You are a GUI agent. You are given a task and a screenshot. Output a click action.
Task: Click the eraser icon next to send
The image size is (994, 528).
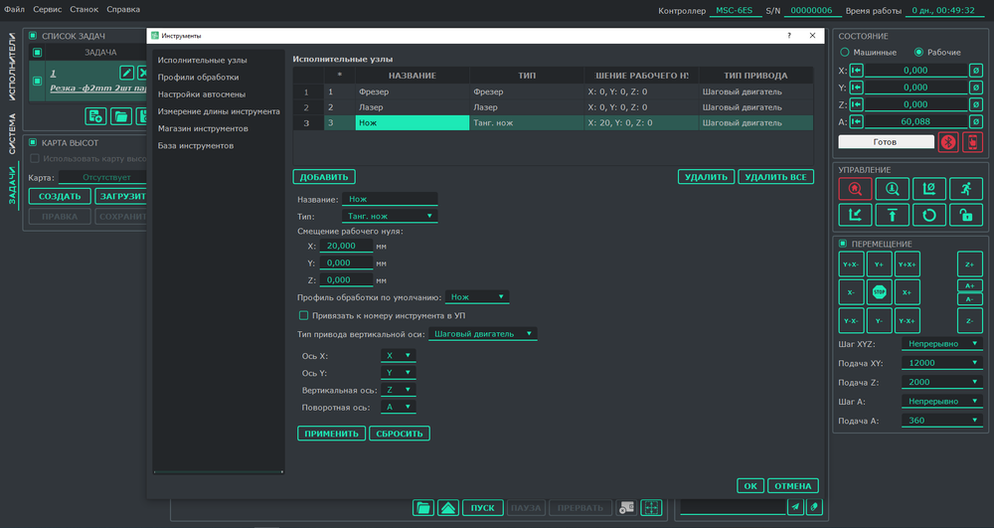pyautogui.click(x=815, y=506)
